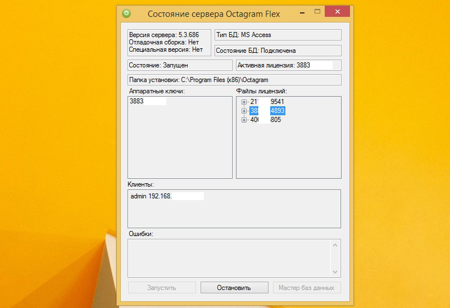Click the Отладочная сборка: Нет line

[x=163, y=42]
